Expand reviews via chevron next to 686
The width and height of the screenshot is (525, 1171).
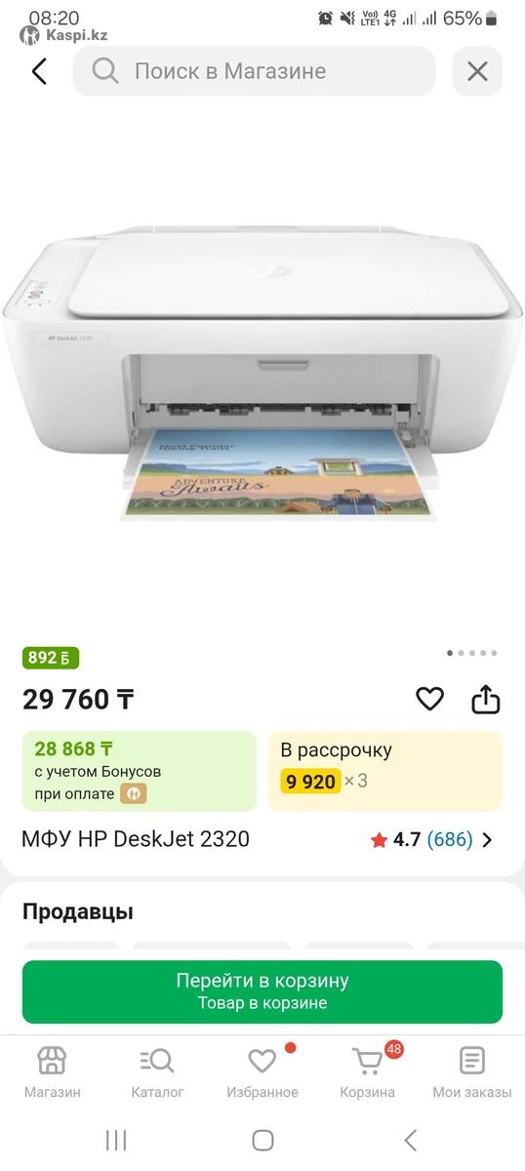pos(488,839)
